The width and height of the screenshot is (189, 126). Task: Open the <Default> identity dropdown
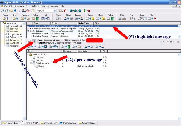[x=55, y=11]
